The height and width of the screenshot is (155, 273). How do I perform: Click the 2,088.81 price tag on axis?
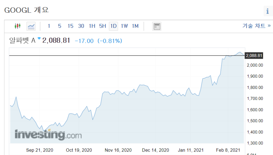coord(254,56)
